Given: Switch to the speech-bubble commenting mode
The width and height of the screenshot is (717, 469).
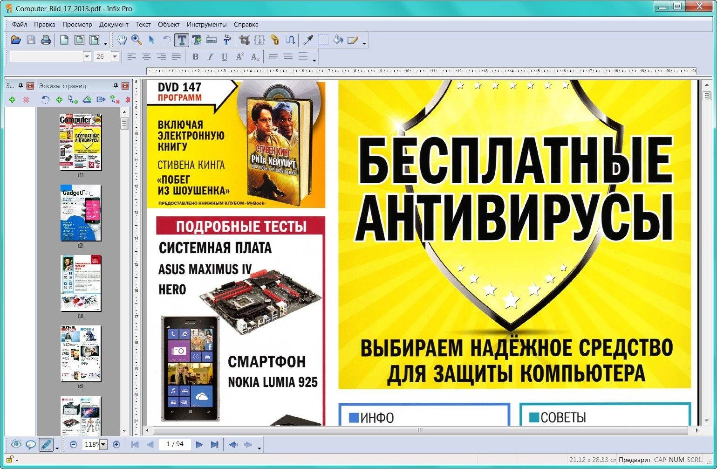Looking at the screenshot, I should 31,445.
